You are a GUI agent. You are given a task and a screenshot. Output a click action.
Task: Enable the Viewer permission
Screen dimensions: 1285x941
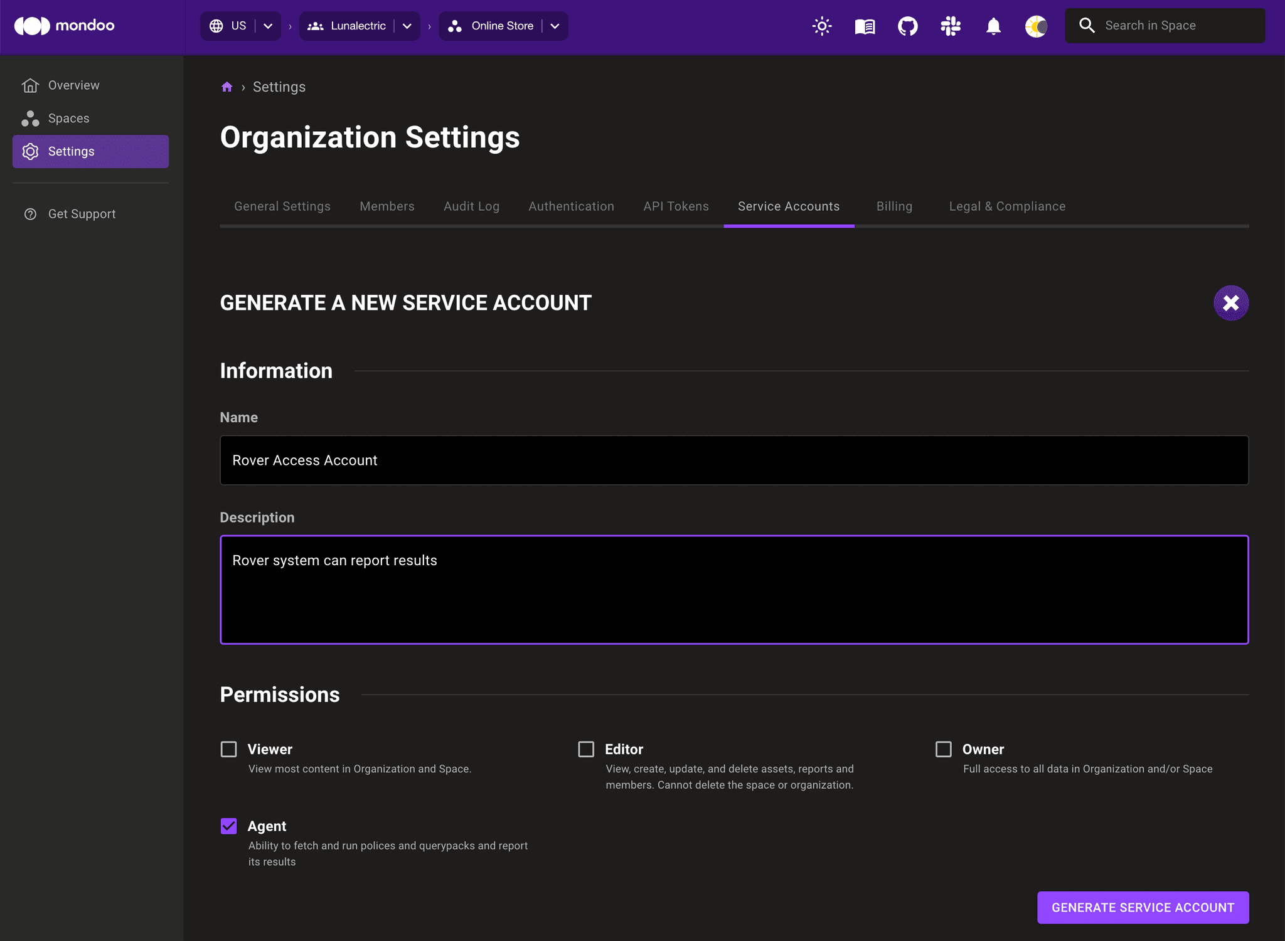pyautogui.click(x=228, y=749)
